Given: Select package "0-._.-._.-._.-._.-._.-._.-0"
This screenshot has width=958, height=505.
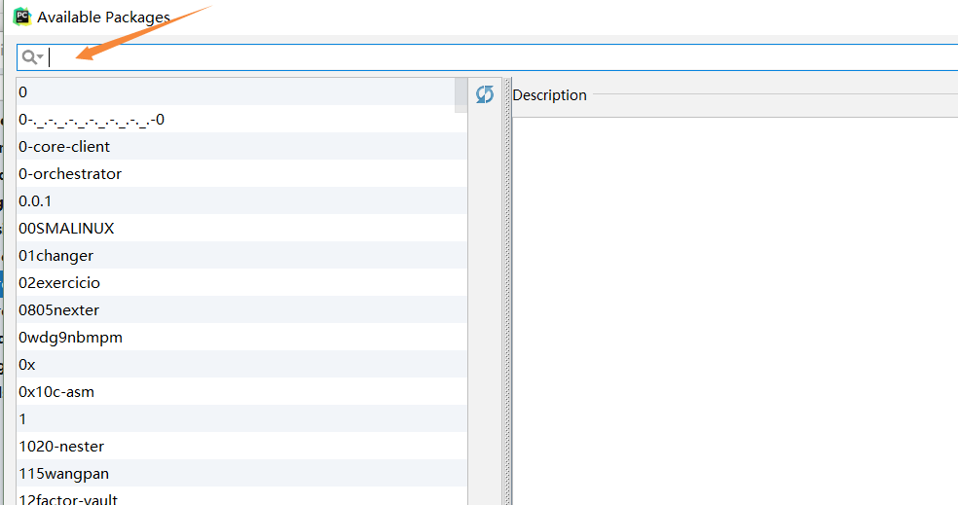Looking at the screenshot, I should coord(241,119).
